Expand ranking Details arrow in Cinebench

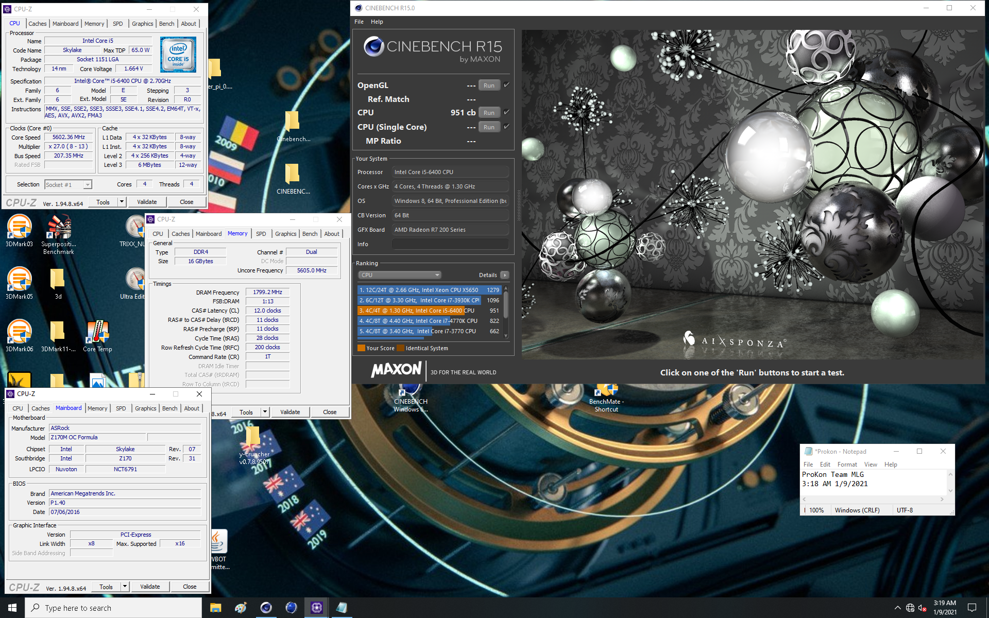(x=505, y=275)
